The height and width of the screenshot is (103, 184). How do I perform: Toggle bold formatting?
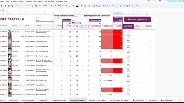pos(66,6)
